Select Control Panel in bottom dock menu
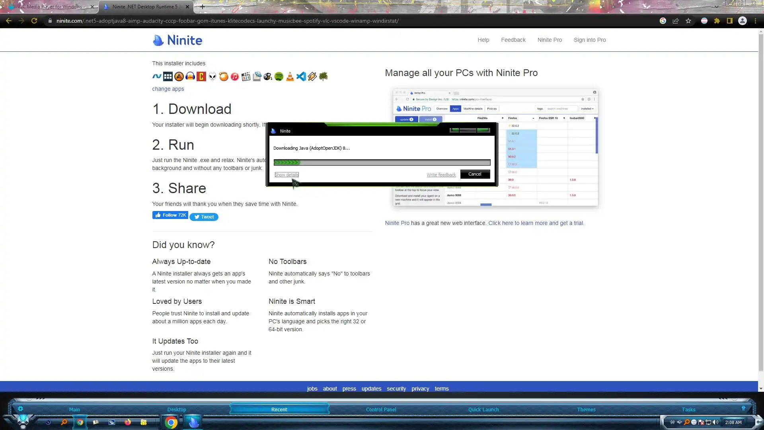This screenshot has width=764, height=430. point(381,409)
